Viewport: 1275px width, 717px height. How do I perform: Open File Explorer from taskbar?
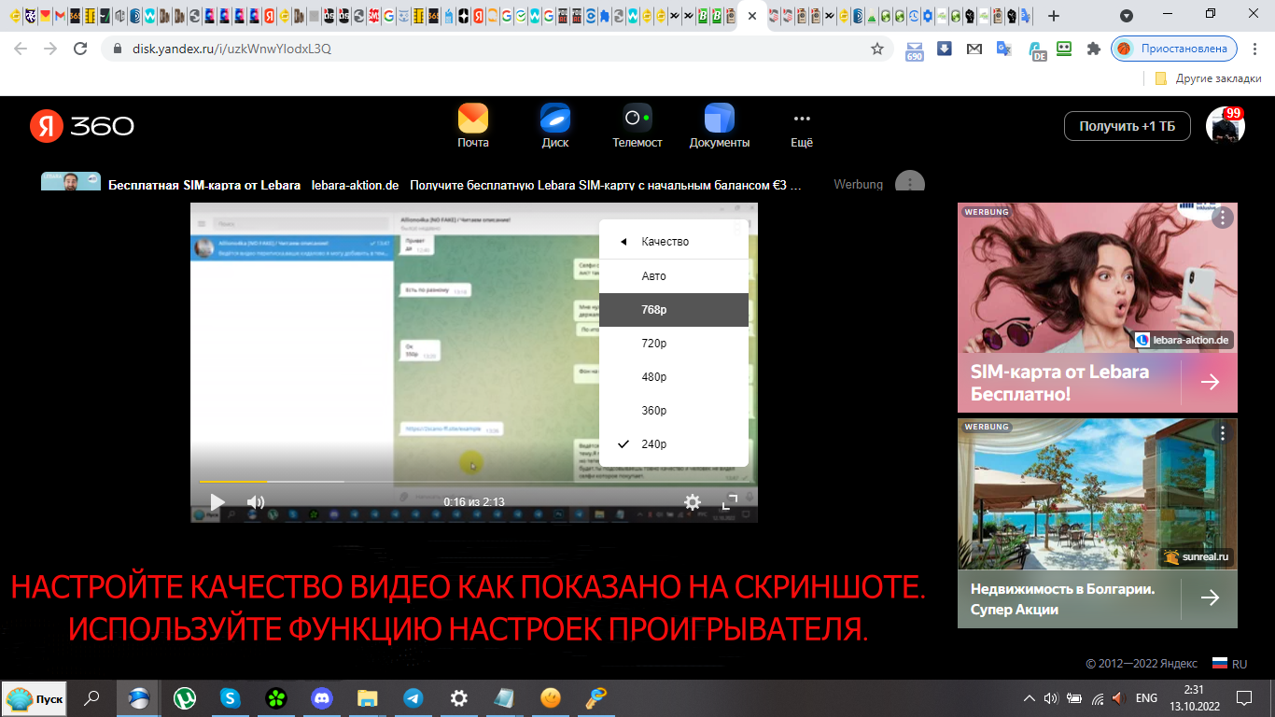point(368,698)
